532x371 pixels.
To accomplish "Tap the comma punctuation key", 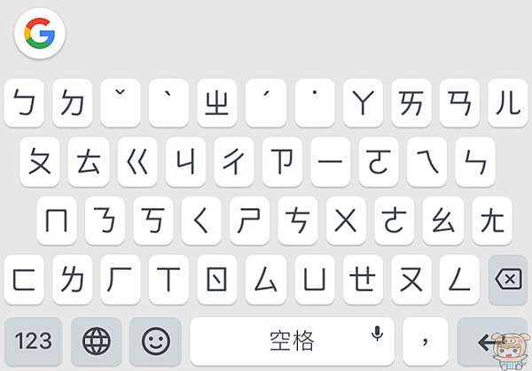I will (426, 342).
